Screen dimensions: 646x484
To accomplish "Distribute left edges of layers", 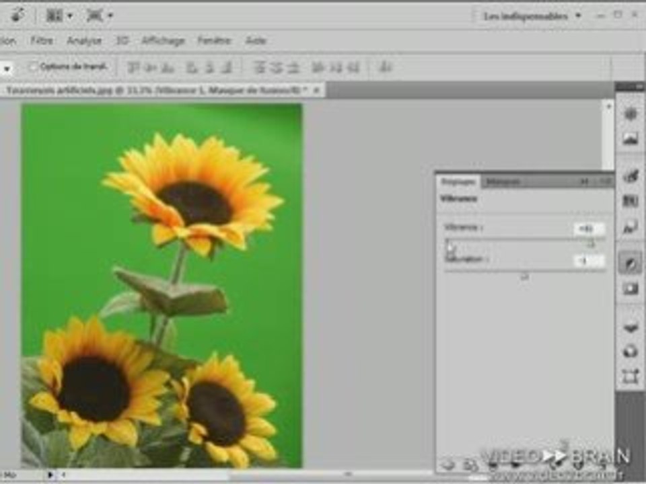I will click(318, 67).
